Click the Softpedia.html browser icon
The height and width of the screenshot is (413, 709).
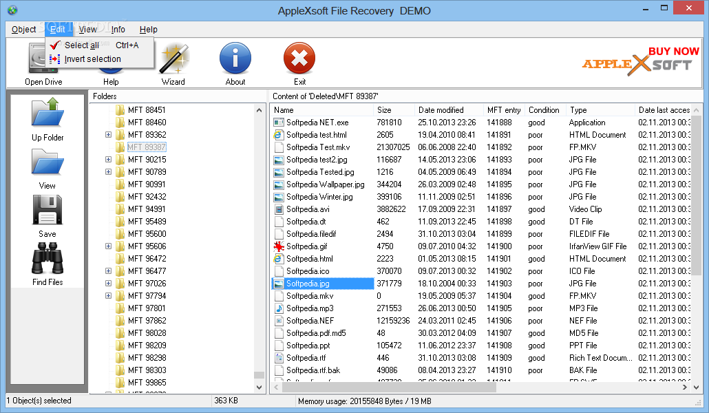[279, 259]
